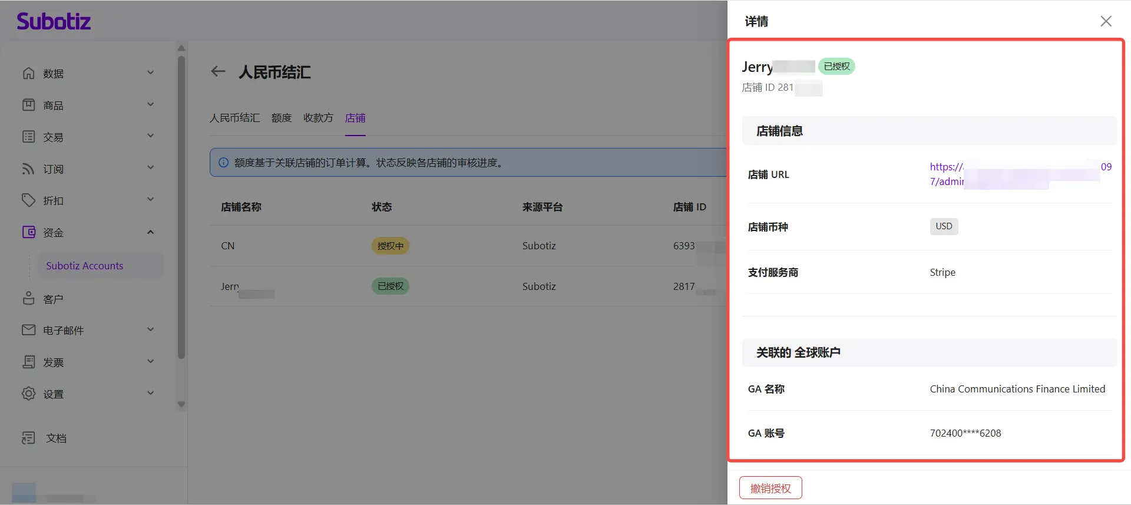Click the Stripe payment provider value

[943, 272]
